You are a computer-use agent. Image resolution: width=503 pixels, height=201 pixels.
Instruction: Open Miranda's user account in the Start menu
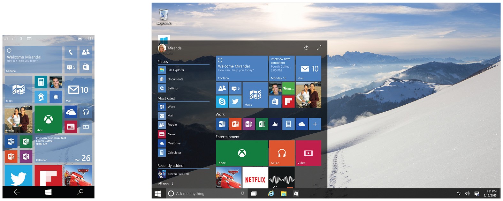pyautogui.click(x=170, y=48)
